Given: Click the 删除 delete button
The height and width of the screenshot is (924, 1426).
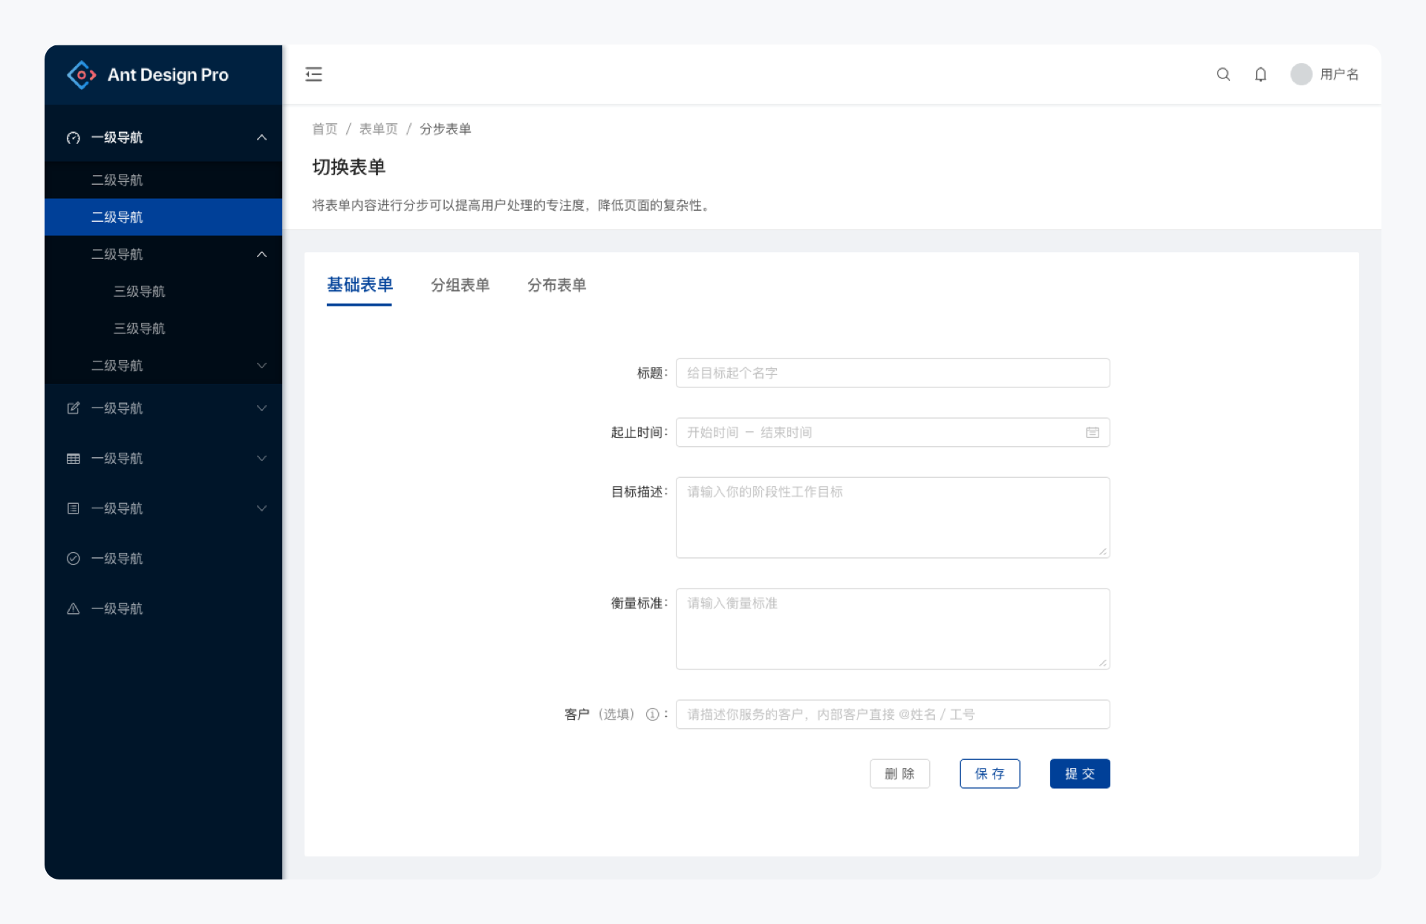Looking at the screenshot, I should [x=899, y=774].
